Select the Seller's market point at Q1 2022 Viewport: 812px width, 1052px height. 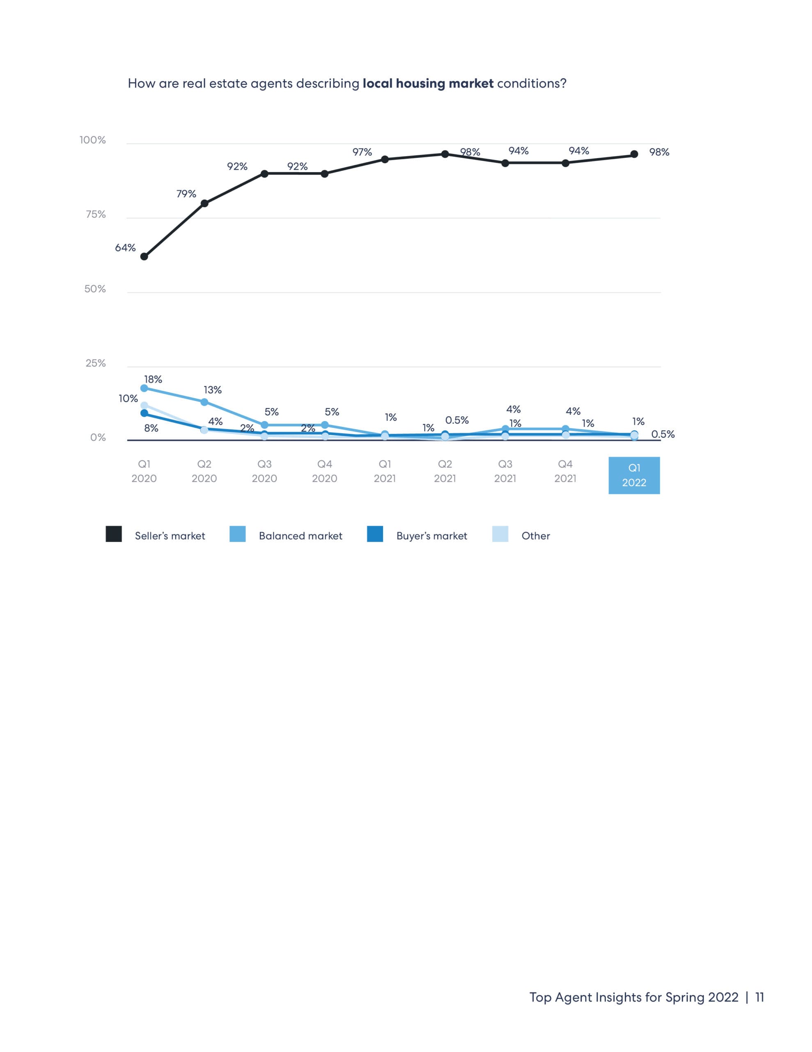pyautogui.click(x=634, y=154)
